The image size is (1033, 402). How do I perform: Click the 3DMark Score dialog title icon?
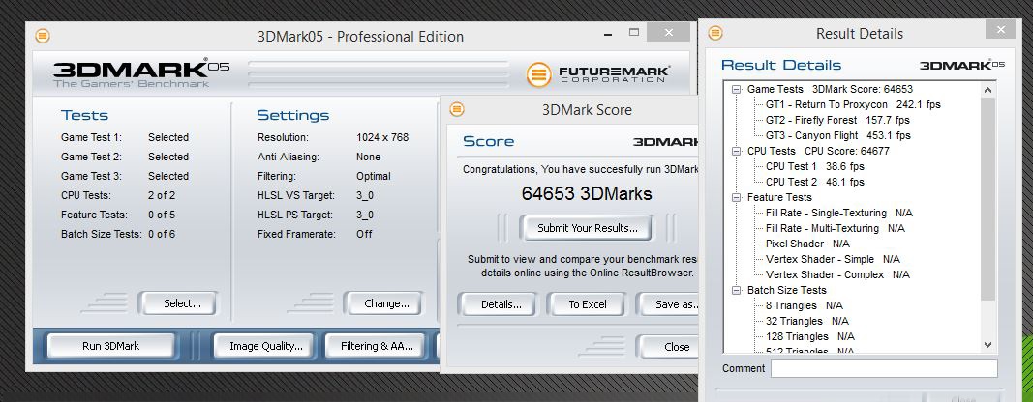tap(457, 110)
